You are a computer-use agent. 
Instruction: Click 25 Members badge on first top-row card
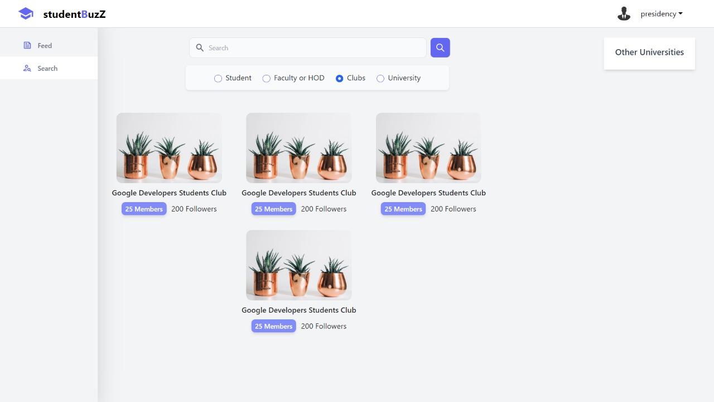click(144, 209)
